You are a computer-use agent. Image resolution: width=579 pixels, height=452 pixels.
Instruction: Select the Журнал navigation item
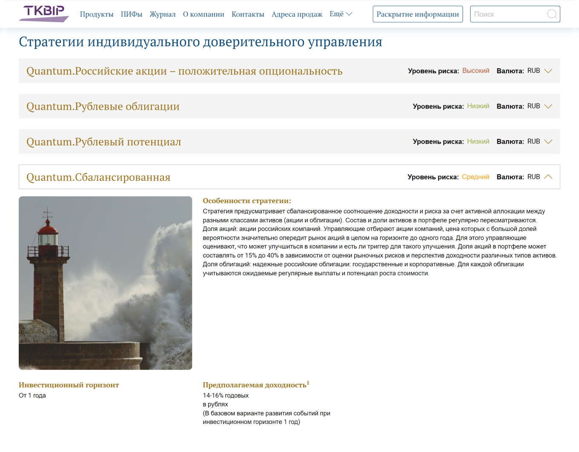(162, 14)
